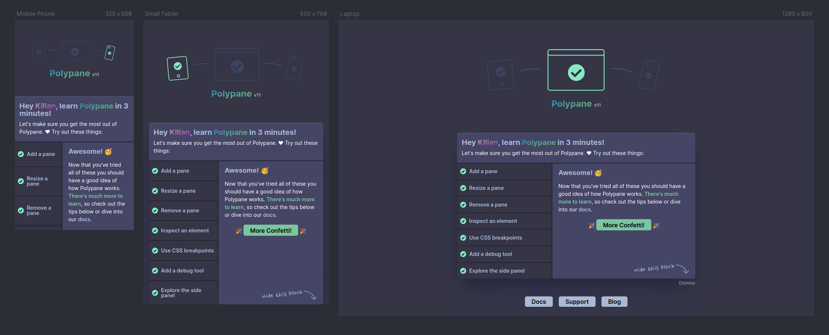Click the highlighted tablet illustration in Small Tablet pane
Image resolution: width=829 pixels, height=335 pixels.
[x=178, y=68]
